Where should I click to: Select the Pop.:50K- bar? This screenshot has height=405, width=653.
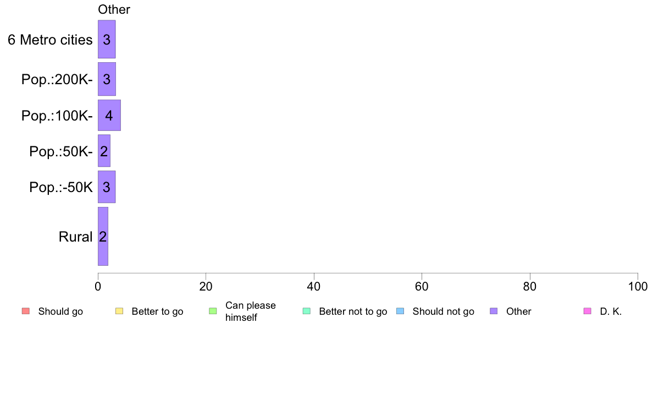pos(104,151)
